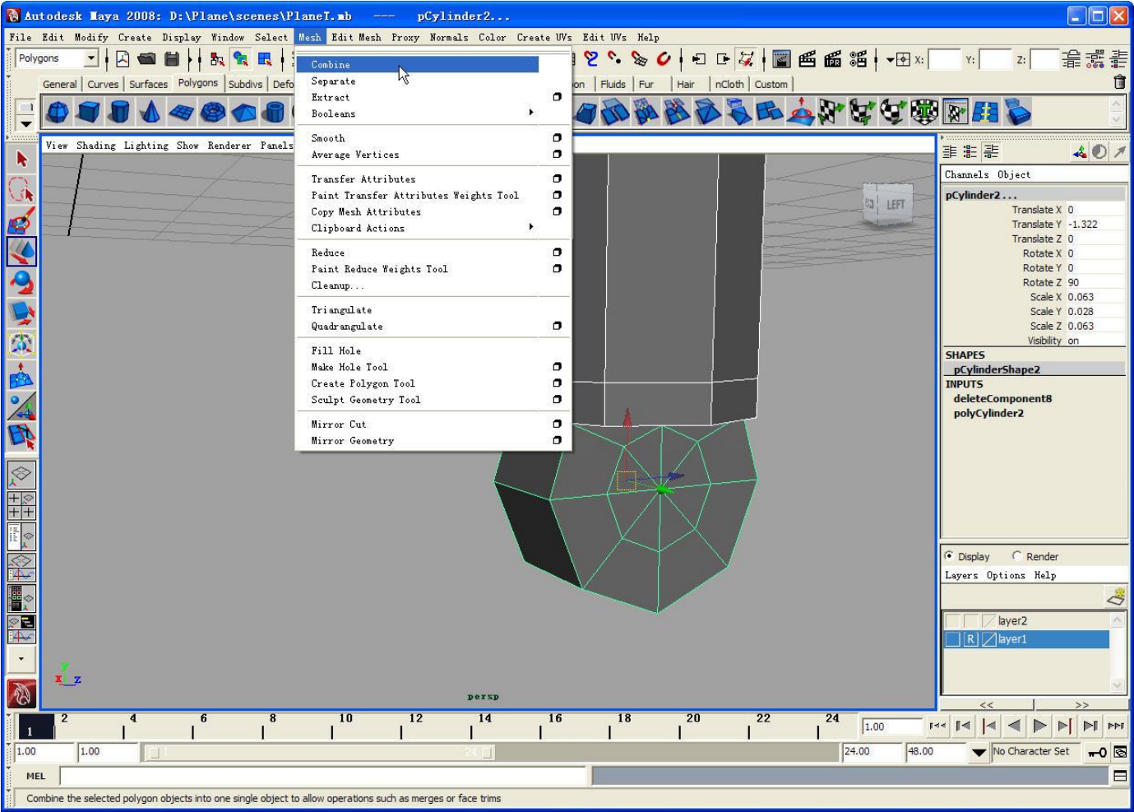Open the shelf menu down arrow
Viewport: 1134px width, 812px height.
[x=26, y=124]
